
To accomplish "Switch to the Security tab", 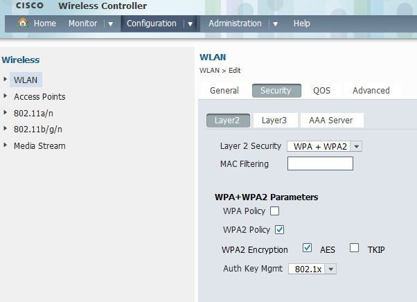I will [x=276, y=90].
